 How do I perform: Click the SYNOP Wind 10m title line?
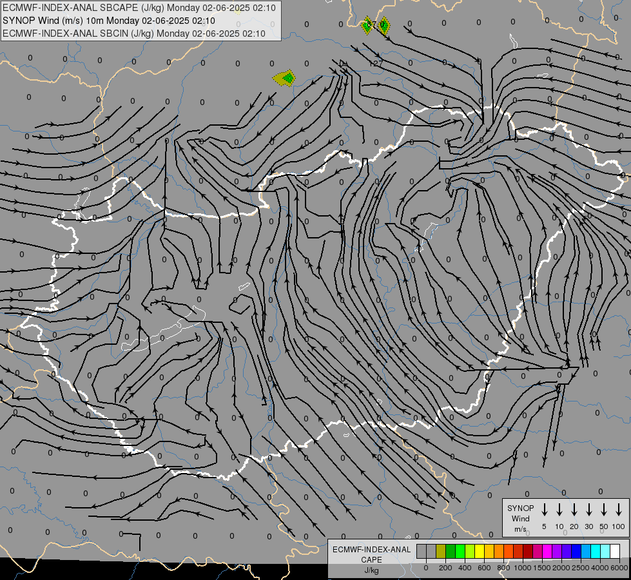click(x=109, y=21)
